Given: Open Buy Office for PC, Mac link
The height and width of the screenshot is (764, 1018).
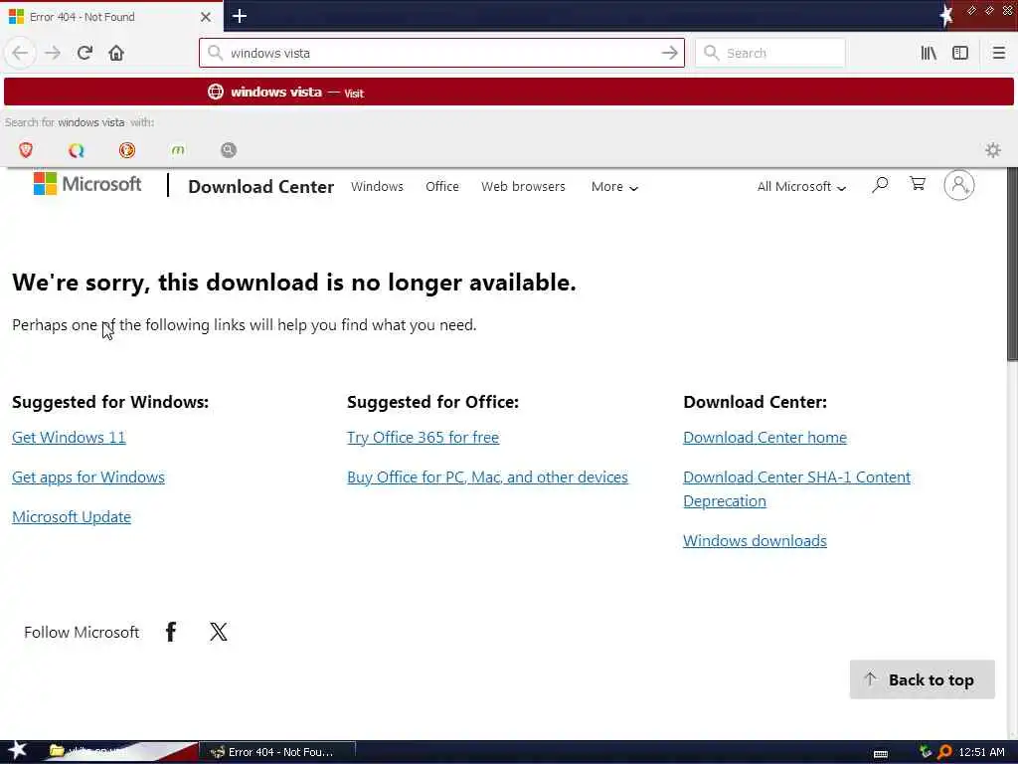Looking at the screenshot, I should click(x=487, y=477).
